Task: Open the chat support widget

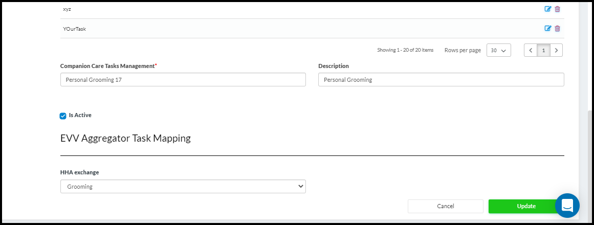Action: 567,206
